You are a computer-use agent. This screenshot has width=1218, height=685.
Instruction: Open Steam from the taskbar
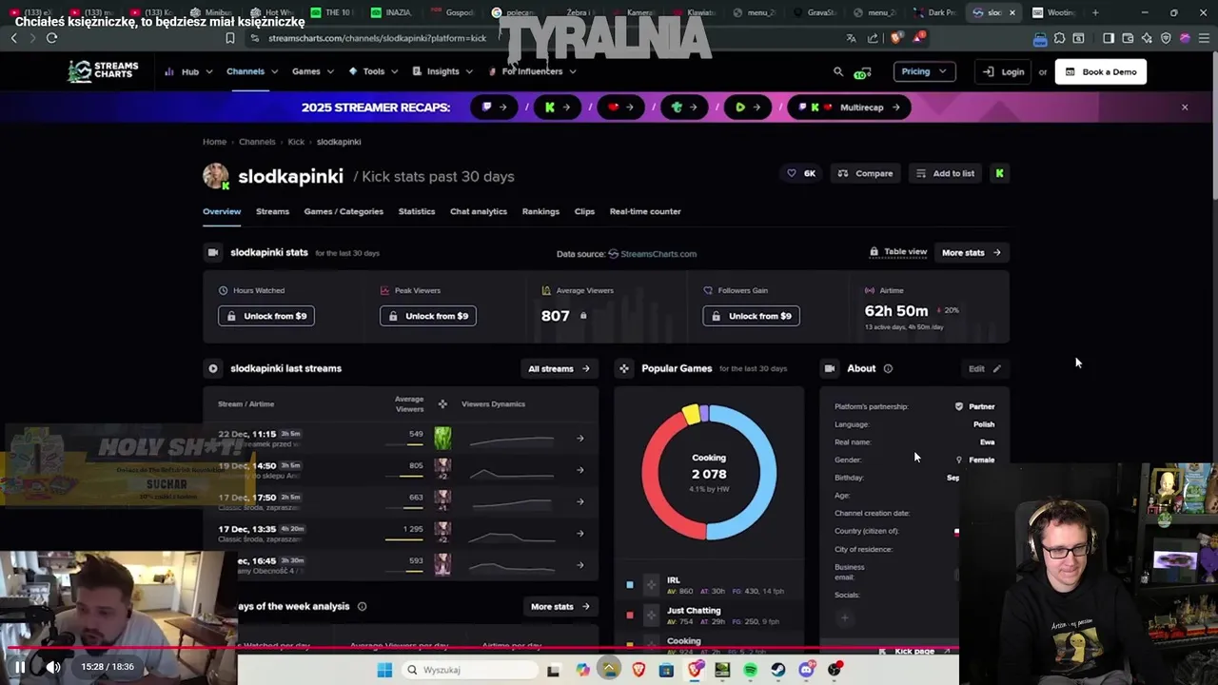pos(778,670)
